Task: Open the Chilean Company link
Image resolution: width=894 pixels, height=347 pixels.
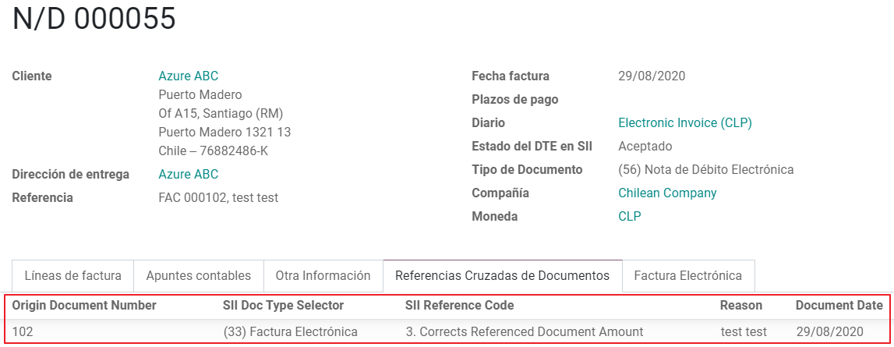Action: coord(667,193)
